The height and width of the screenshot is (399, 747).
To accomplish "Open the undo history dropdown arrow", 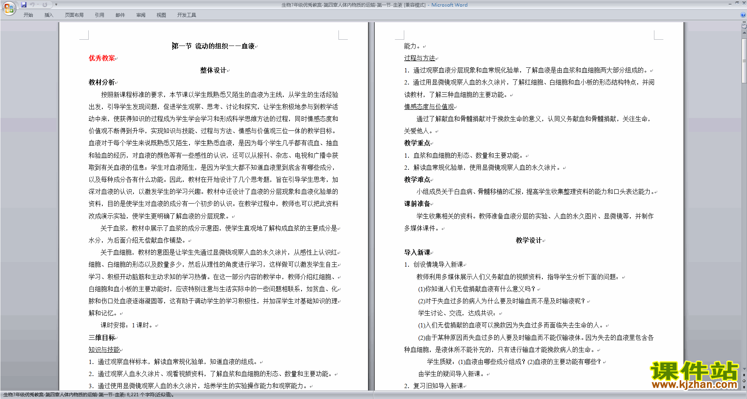I will pos(38,5).
